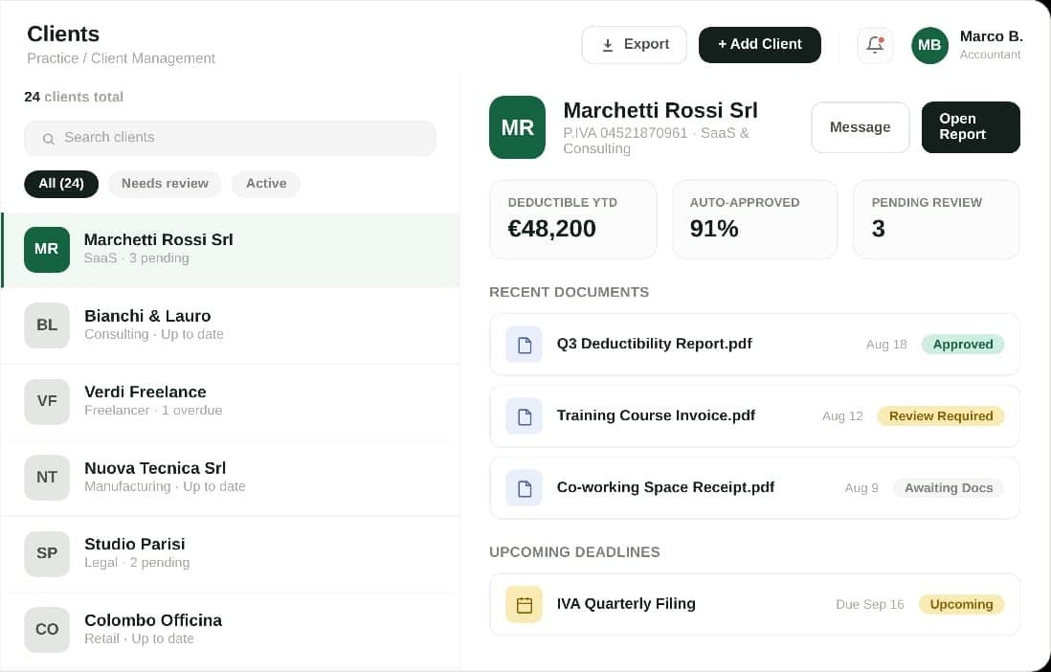Click the + Add Client button
Screen dimensions: 1051x672
click(x=759, y=45)
